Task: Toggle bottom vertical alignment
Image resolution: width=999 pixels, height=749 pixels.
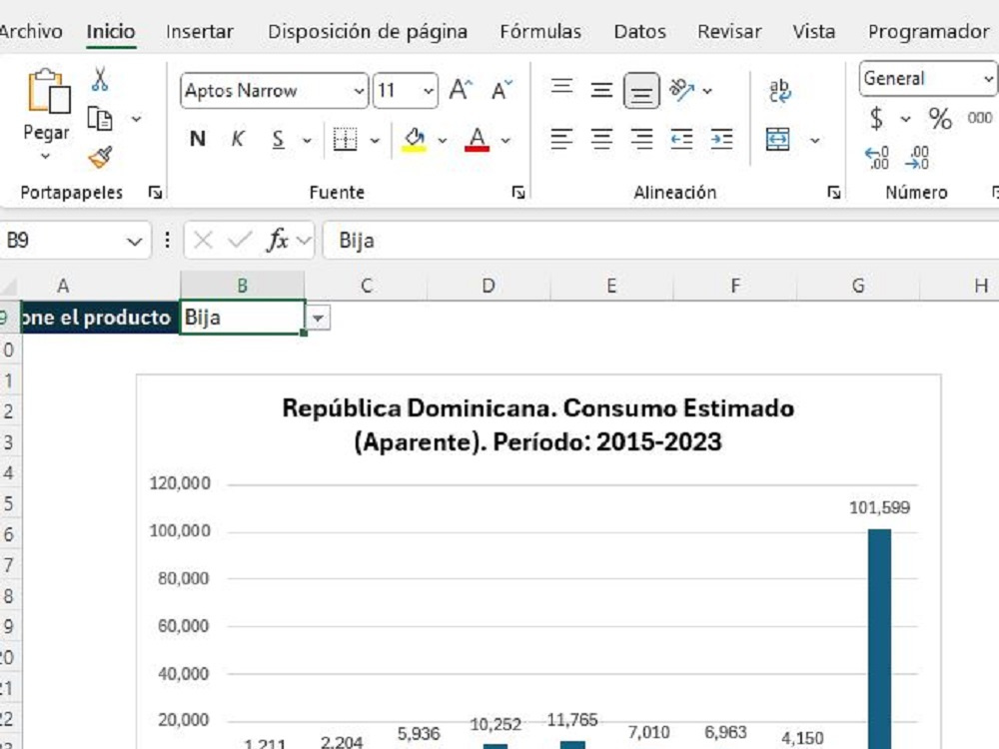Action: (641, 91)
